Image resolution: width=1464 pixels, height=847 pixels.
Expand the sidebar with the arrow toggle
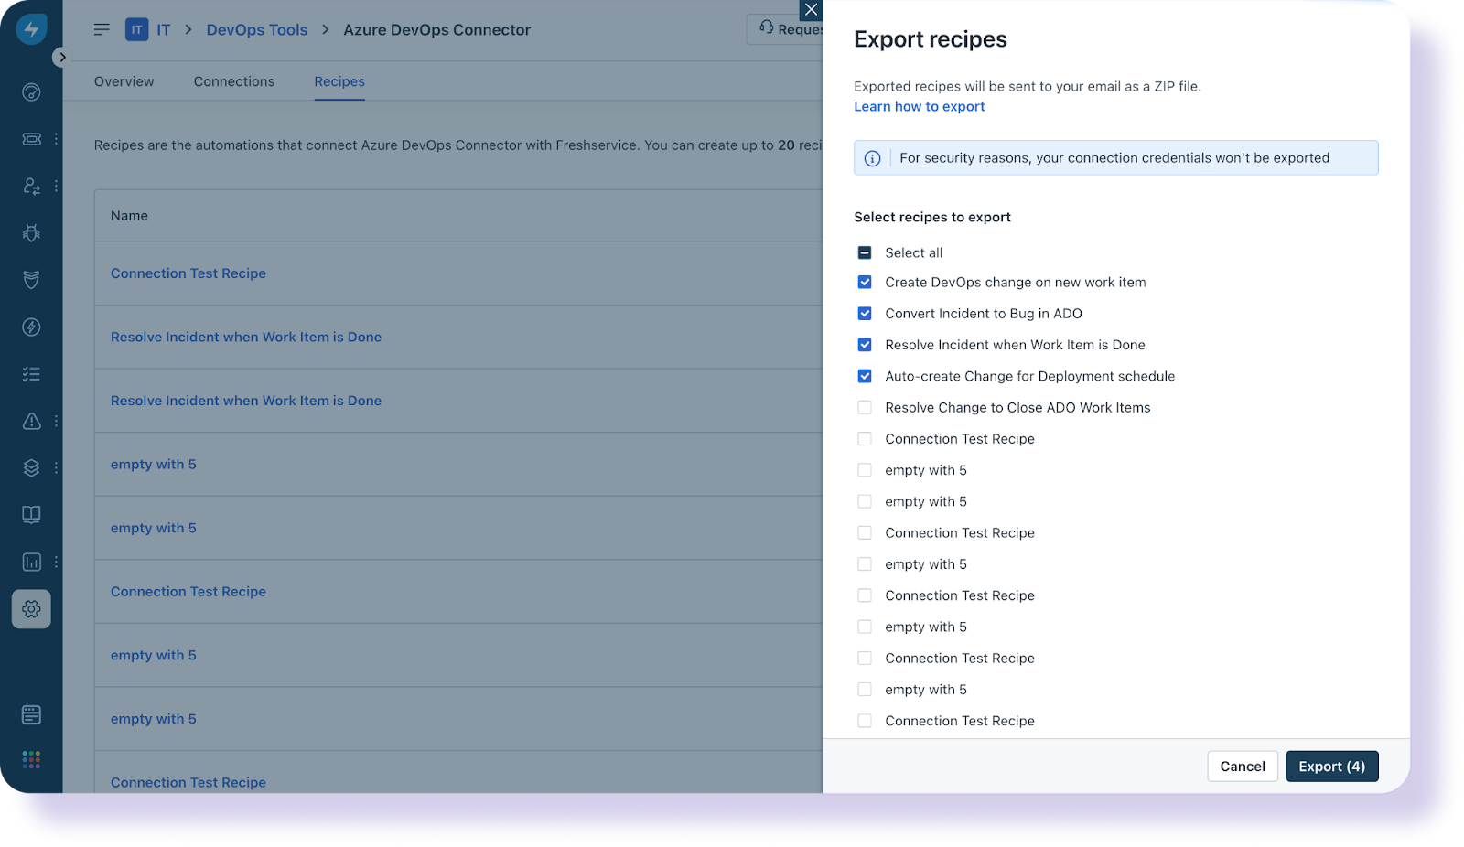tap(61, 57)
